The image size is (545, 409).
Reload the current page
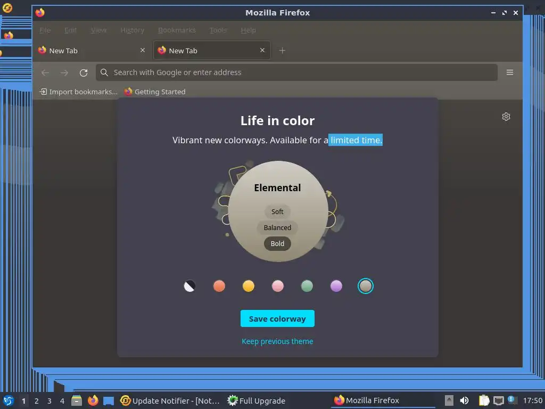[x=84, y=72]
